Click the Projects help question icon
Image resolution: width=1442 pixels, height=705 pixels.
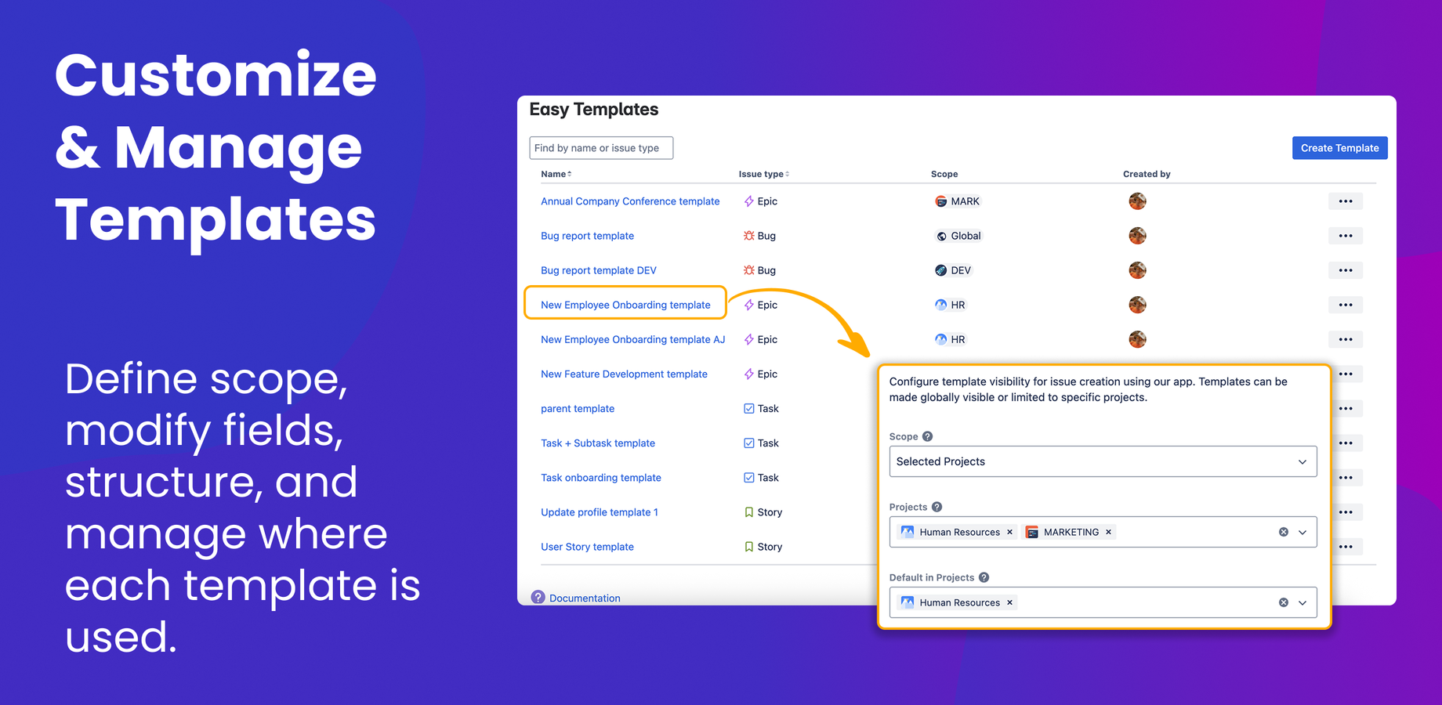tap(937, 507)
